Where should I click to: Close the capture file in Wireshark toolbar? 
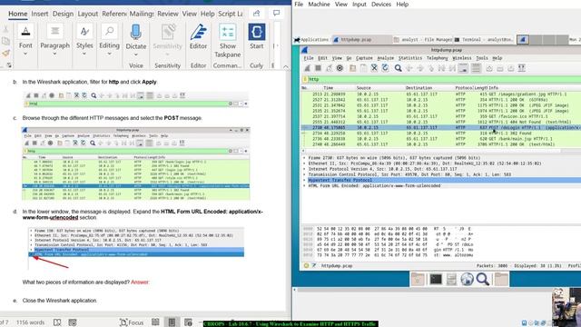coord(374,68)
